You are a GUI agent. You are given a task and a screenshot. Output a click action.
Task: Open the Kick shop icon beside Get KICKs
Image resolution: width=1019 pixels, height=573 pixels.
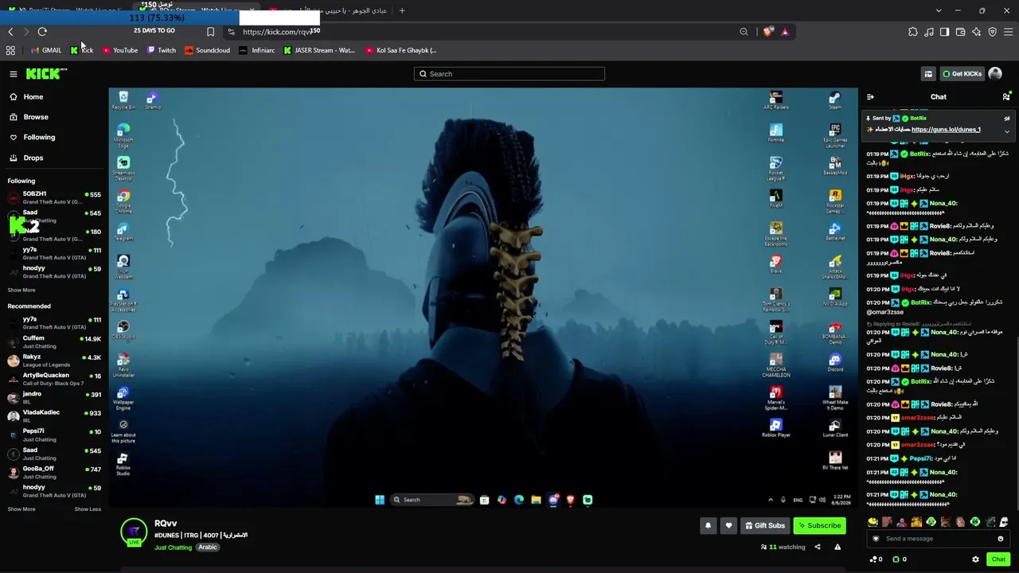[x=928, y=74]
